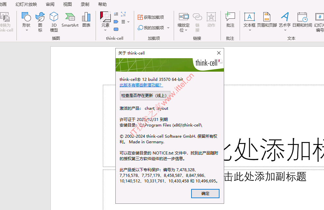Image resolution: width=324 pixels, height=210 pixels.
Task: Click the 许可证于 2025/12/31 到期 line
Action: [x=144, y=120]
